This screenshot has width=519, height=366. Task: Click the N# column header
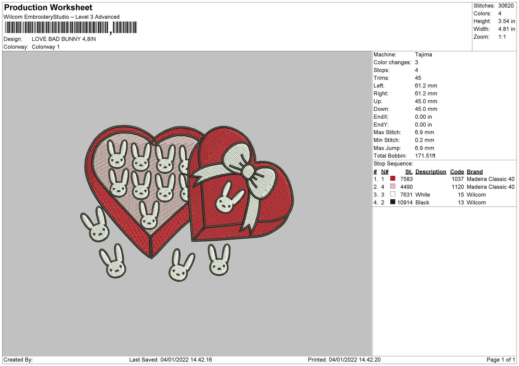385,172
